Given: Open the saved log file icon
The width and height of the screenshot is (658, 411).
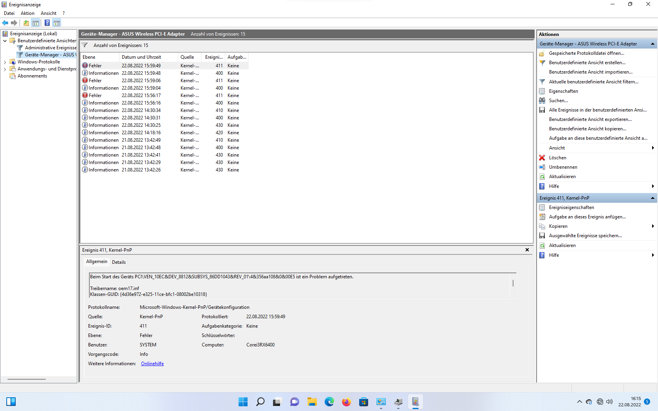Looking at the screenshot, I should pyautogui.click(x=542, y=53).
